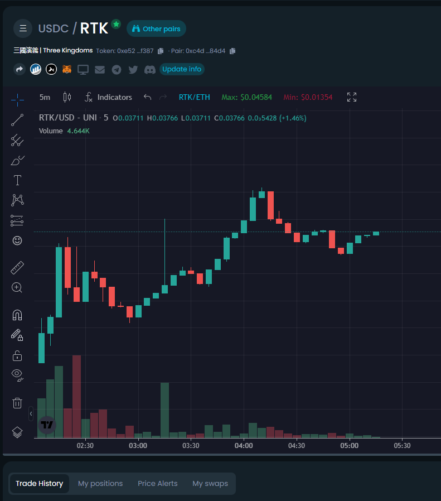Click the email envelope icon

coord(100,69)
